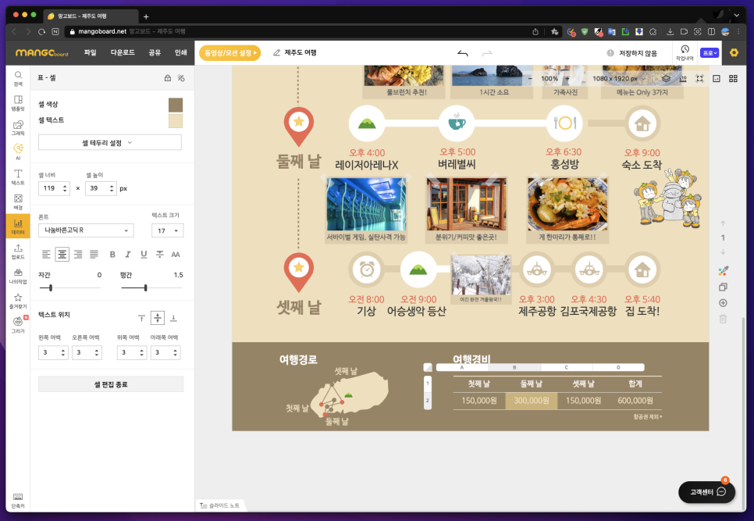This screenshot has height=521, width=754.
Task: Click the duplicate slide icon on right
Action: (723, 287)
